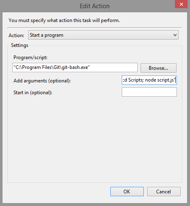Select the Action: label
The width and height of the screenshot is (190, 206).
click(16, 35)
